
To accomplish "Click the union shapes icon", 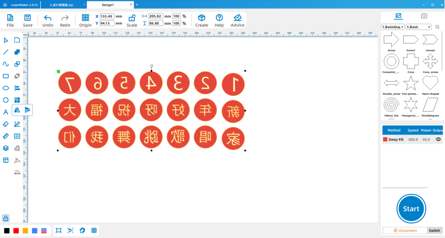I will pyautogui.click(x=17, y=52).
